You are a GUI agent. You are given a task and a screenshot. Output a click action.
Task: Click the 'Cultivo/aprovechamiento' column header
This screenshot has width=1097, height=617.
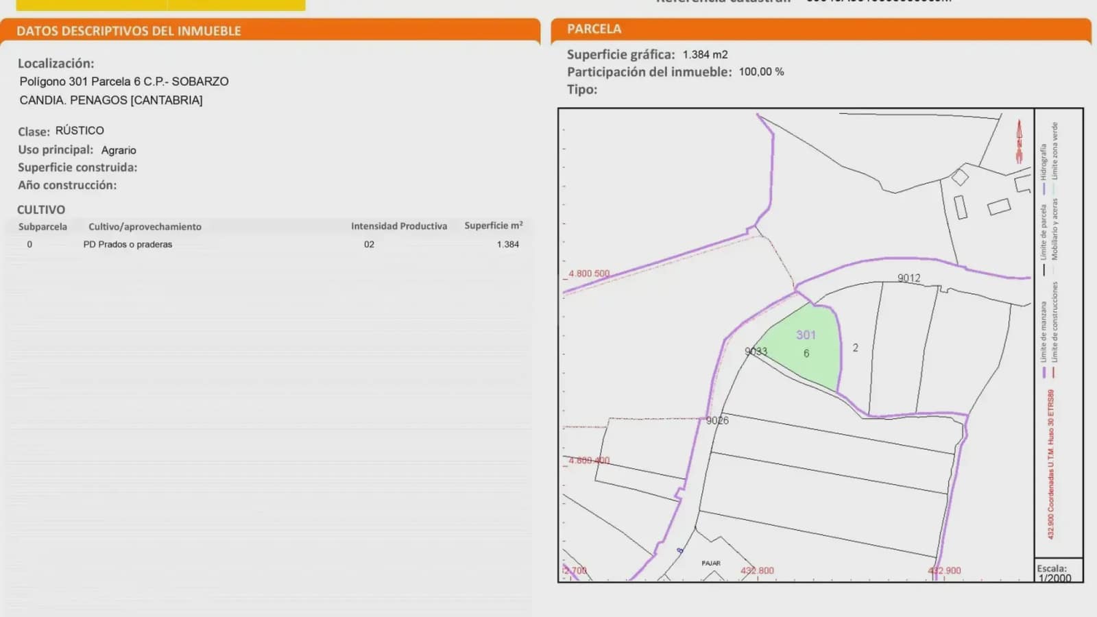pos(145,227)
